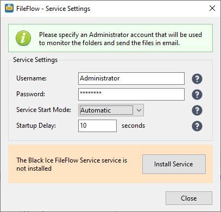Click the FileFlow envelope icon in title bar
The image size is (221, 212).
pyautogui.click(x=9, y=8)
